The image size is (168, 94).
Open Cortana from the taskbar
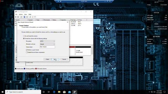[x=44, y=92]
